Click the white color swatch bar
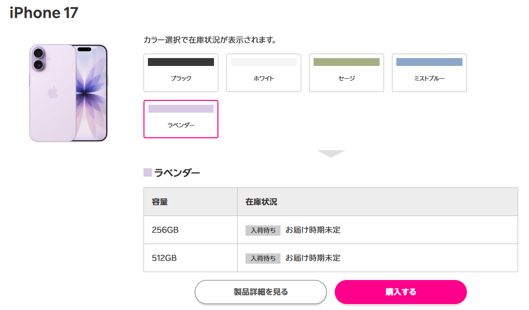 (x=263, y=62)
